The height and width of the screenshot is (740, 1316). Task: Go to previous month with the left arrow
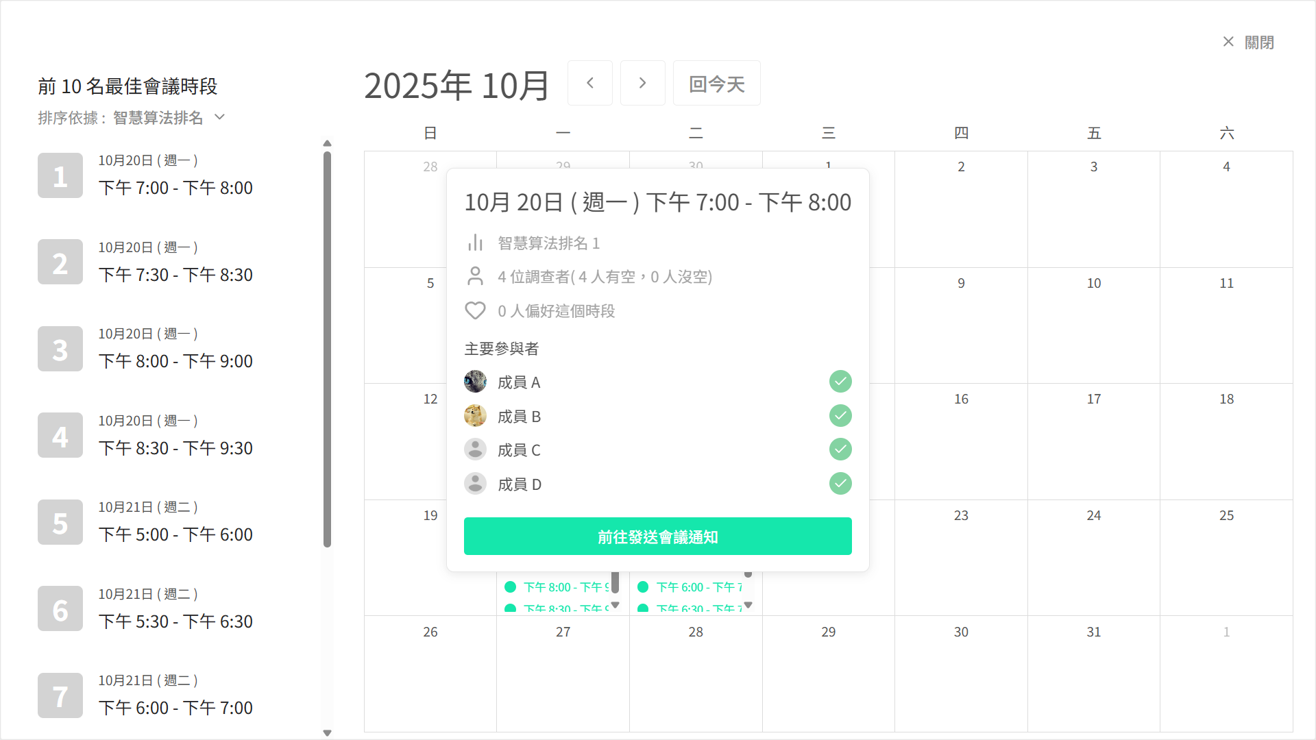[589, 82]
